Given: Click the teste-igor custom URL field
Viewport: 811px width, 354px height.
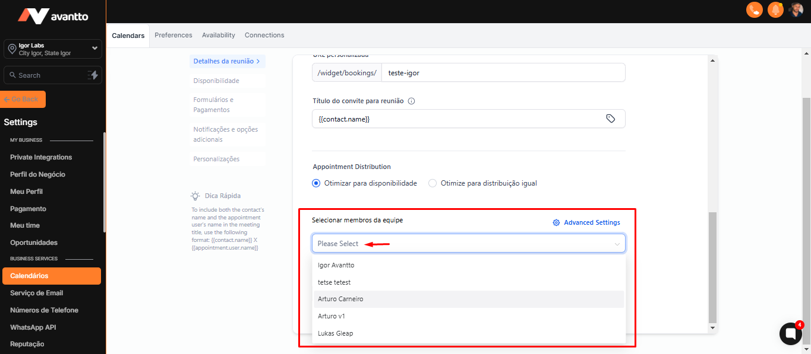Looking at the screenshot, I should [503, 72].
